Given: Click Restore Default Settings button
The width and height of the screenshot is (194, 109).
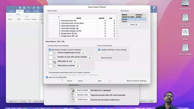Looking at the screenshot, I should 136,81.
